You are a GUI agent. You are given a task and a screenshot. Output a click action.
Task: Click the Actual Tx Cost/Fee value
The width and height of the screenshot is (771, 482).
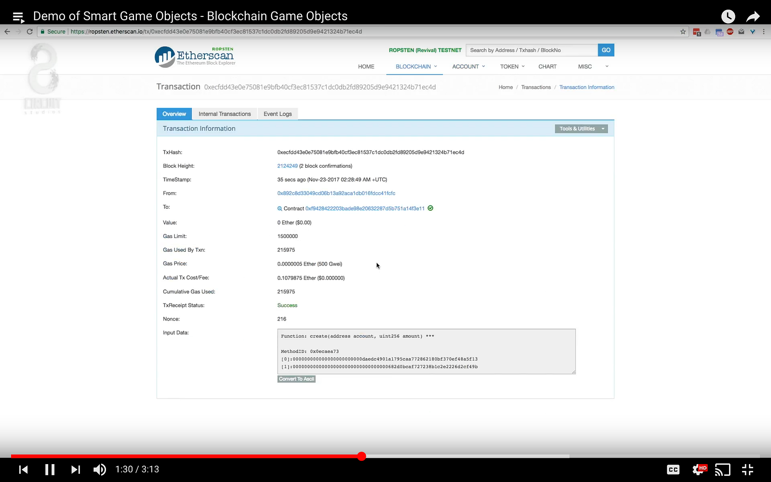311,278
